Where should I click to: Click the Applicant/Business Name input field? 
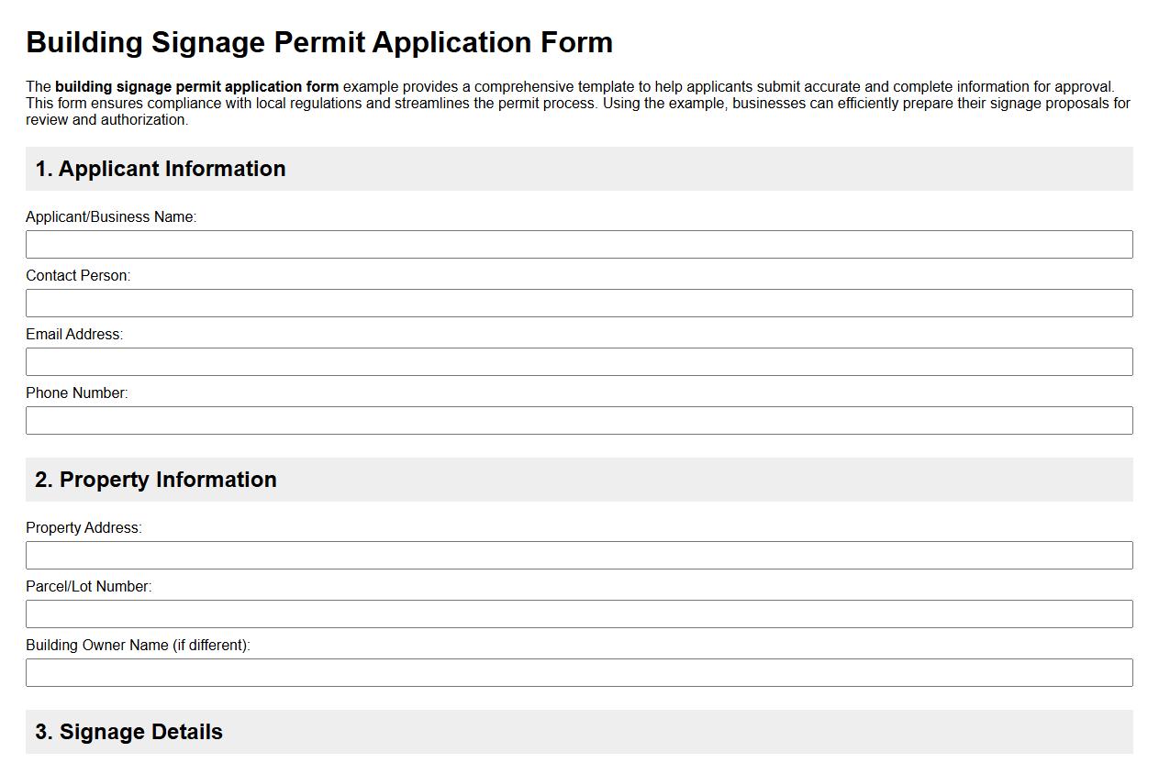(579, 244)
